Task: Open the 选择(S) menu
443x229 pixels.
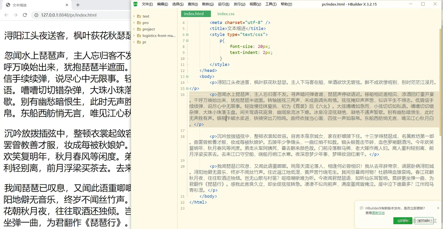Action: tap(178, 4)
